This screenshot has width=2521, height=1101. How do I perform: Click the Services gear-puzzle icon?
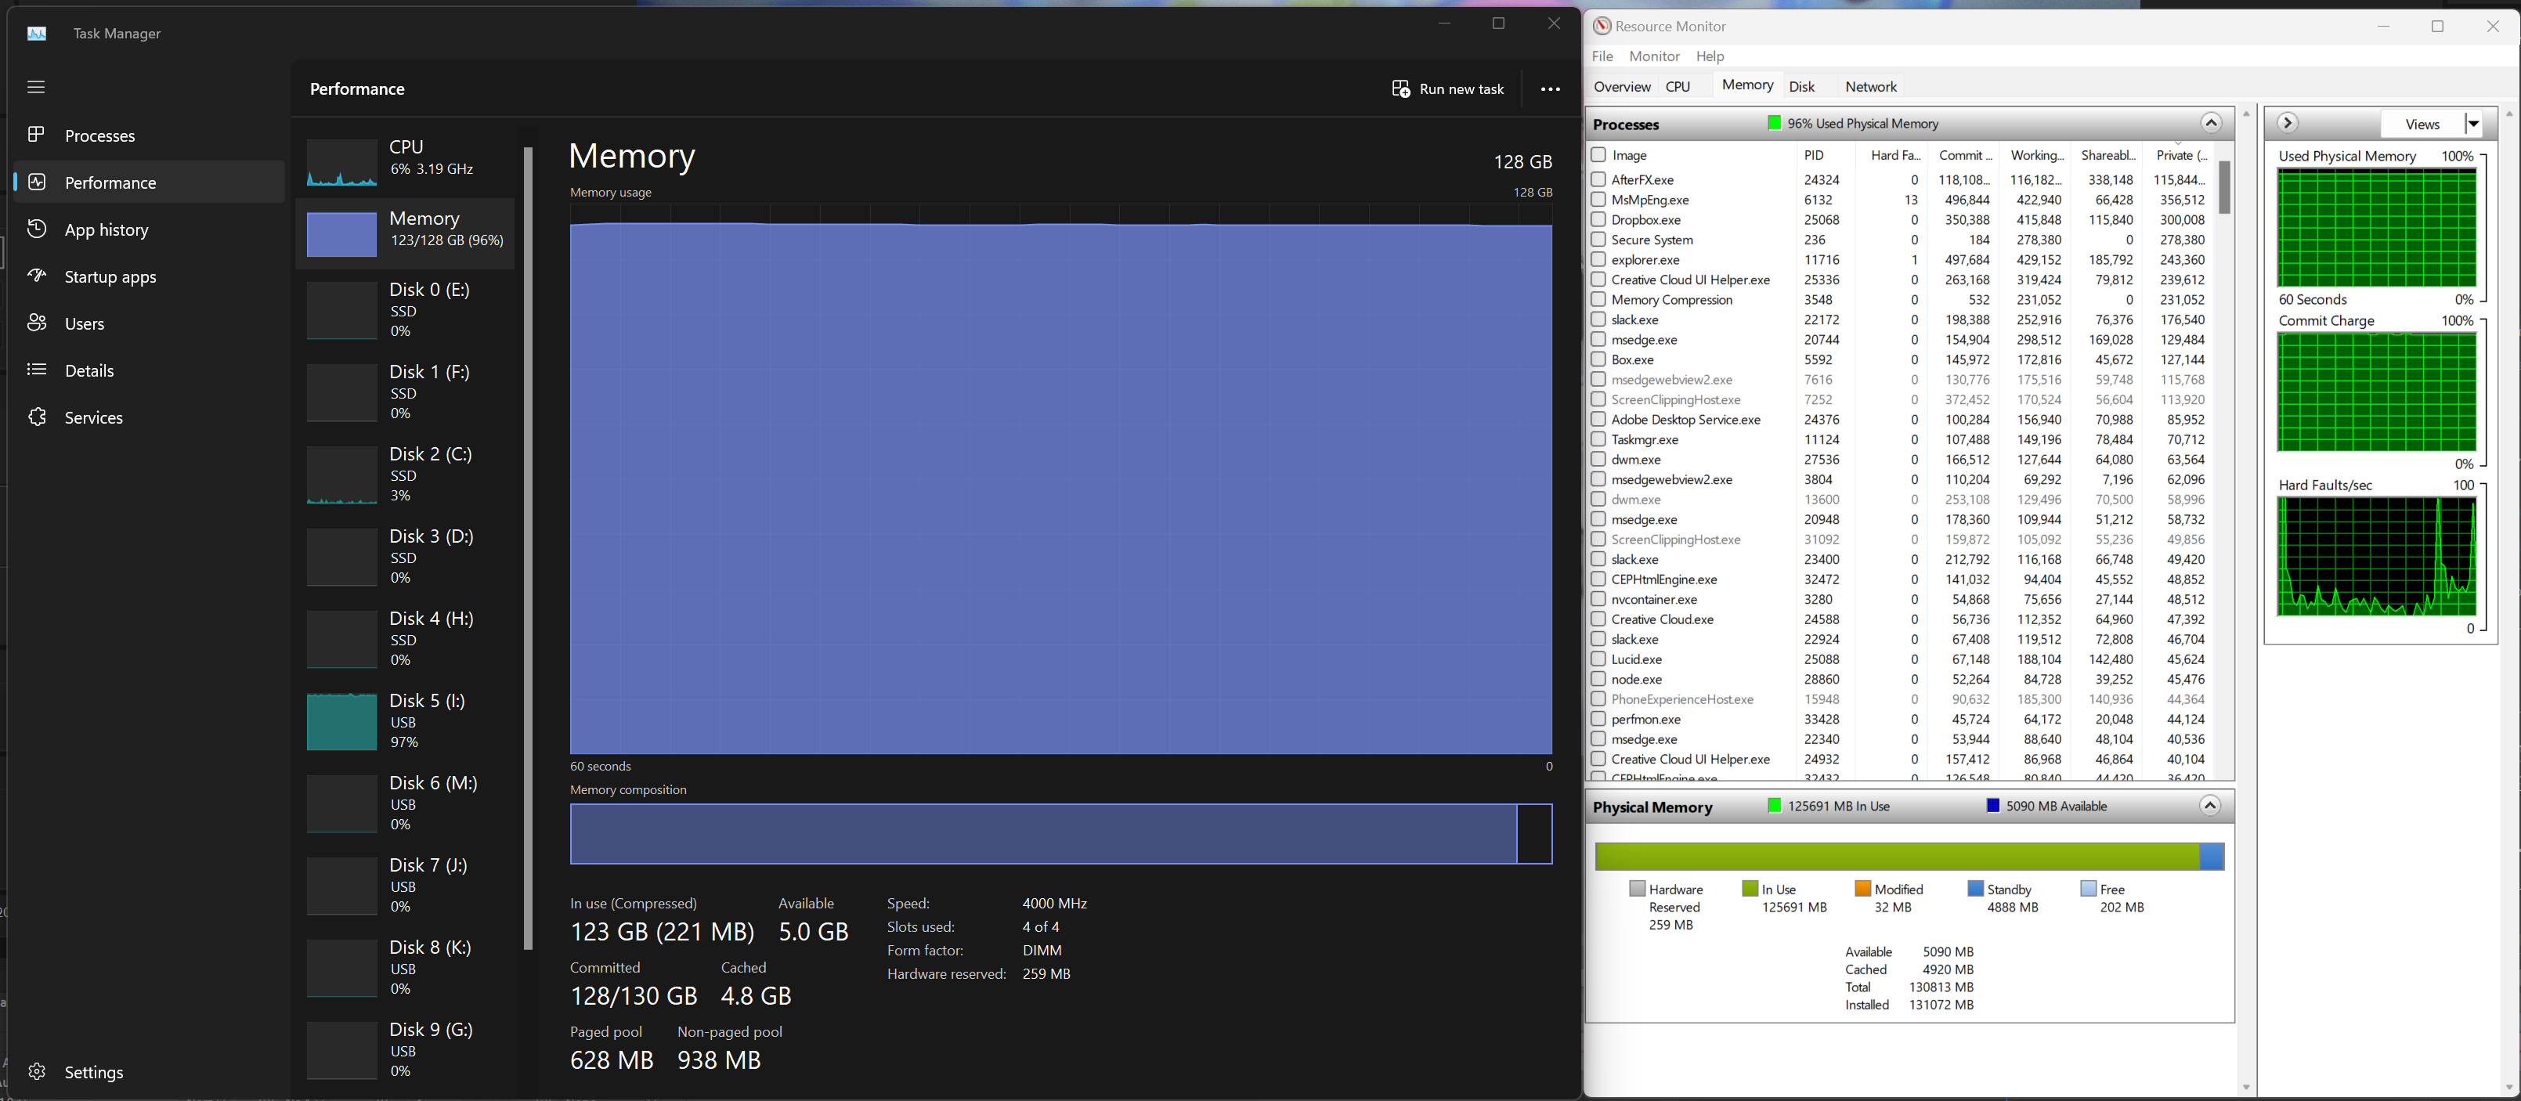click(36, 417)
